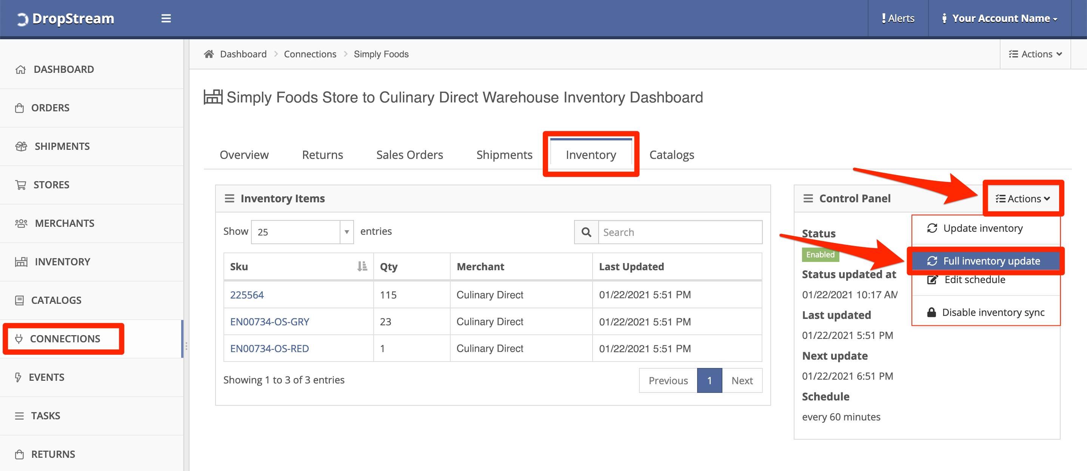The image size is (1087, 471).
Task: Click the Stores cart icon in sidebar
Action: 20,185
